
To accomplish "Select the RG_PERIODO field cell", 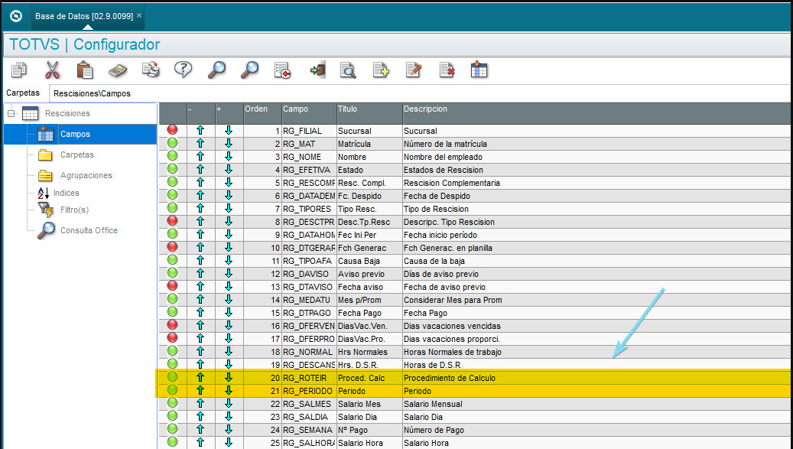I will [x=309, y=391].
